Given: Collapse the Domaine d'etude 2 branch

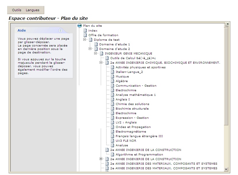Looking at the screenshot, I should (90, 49).
